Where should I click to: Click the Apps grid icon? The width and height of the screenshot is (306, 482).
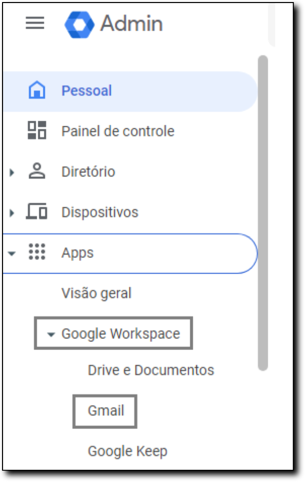pos(37,252)
